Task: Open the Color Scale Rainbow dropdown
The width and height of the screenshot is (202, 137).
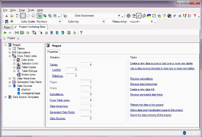Action: click(60, 21)
